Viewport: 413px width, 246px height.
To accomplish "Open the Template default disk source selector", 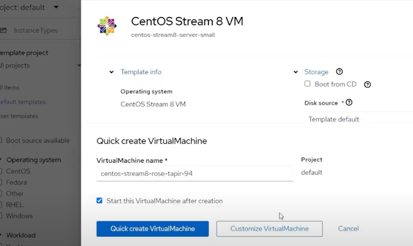I will pos(334,119).
